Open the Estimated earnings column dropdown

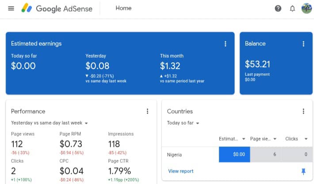tap(233, 139)
